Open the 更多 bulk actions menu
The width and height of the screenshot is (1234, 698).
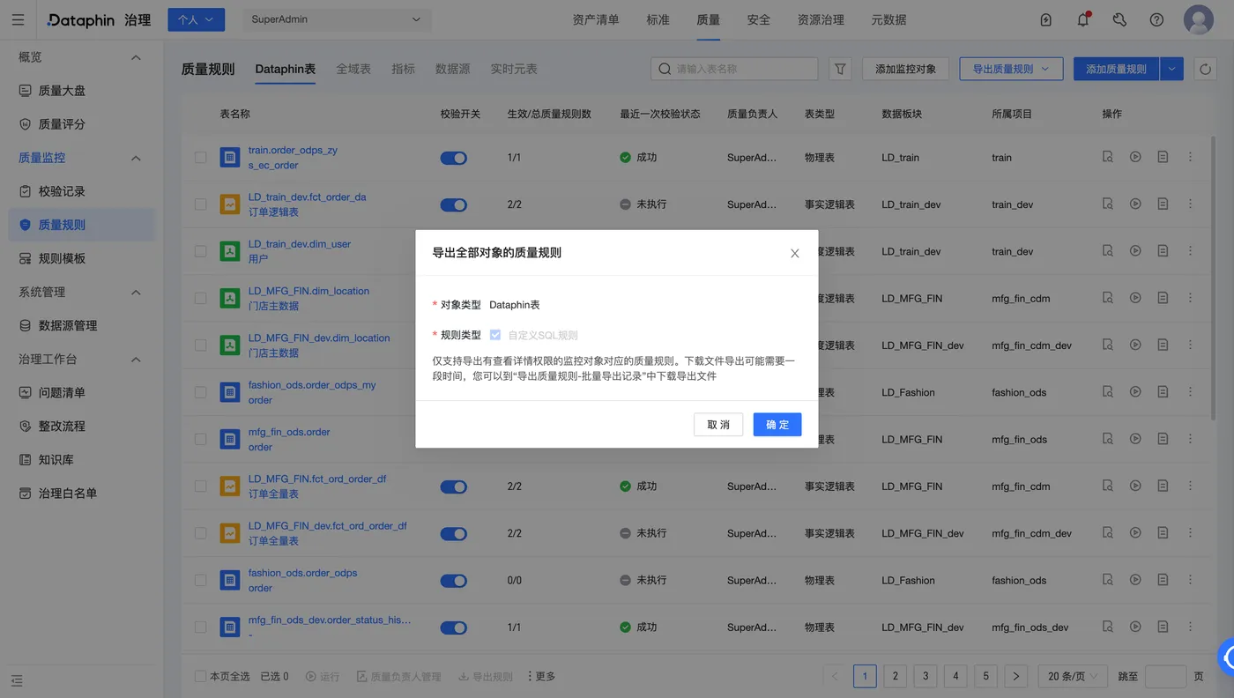point(541,676)
